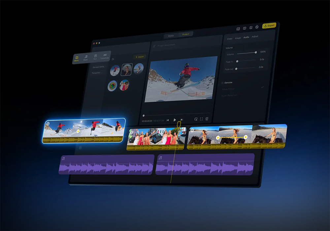The image size is (330, 231).
Task: Switch to the Project tab
Action: tap(186, 35)
